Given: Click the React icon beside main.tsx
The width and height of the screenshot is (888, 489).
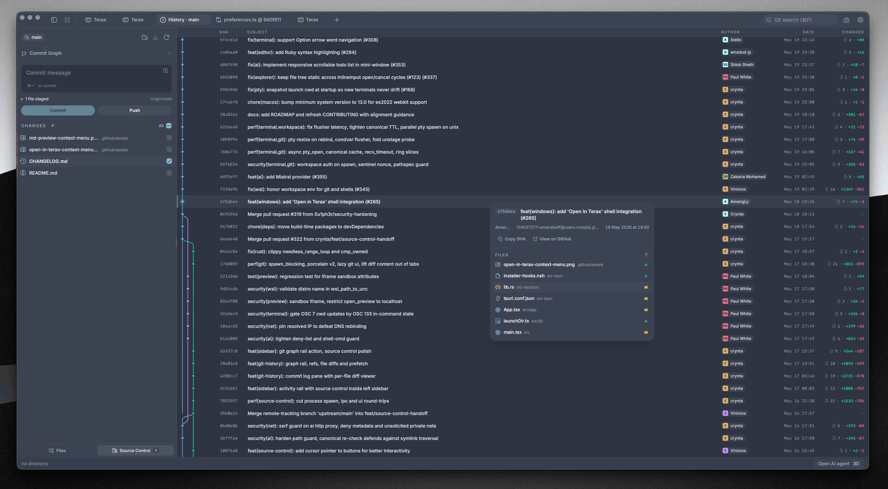Looking at the screenshot, I should 498,332.
